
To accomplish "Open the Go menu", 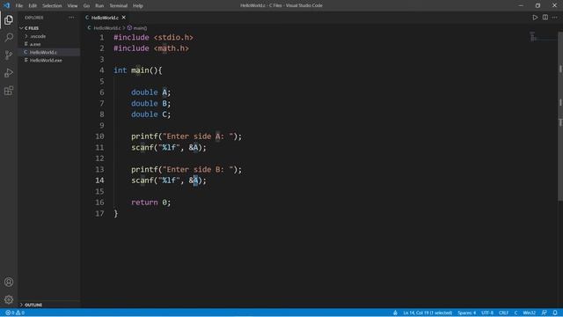I will (86, 5).
